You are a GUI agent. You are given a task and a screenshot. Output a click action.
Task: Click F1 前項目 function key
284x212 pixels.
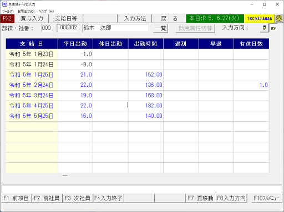pyautogui.click(x=16, y=198)
